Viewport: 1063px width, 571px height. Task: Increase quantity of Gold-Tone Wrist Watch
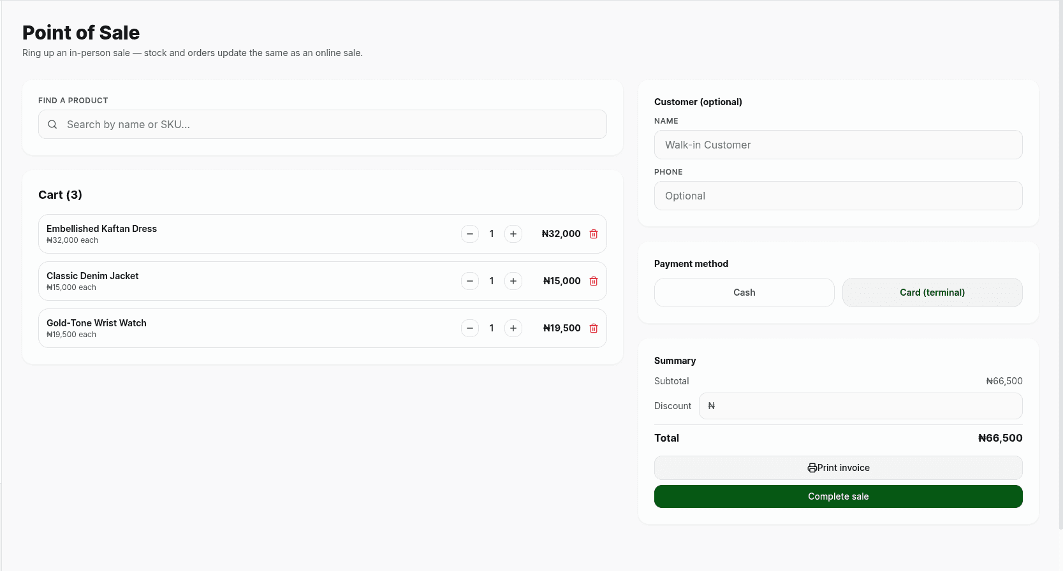point(513,328)
